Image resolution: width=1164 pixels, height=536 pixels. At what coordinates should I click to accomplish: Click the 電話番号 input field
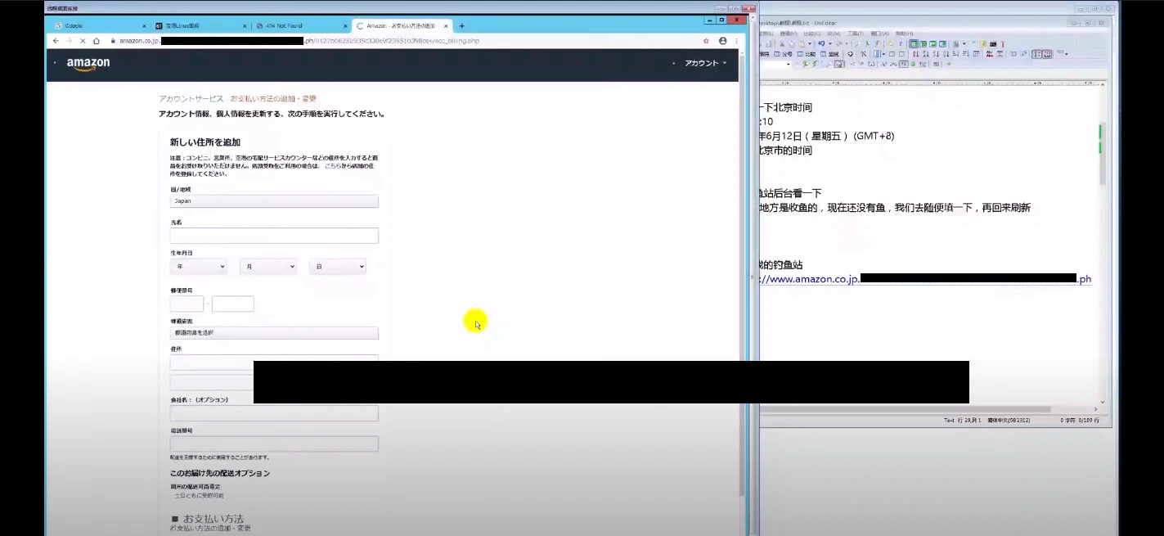[274, 444]
